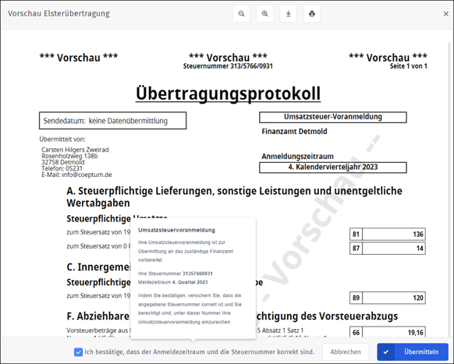This screenshot has height=364, width=454.
Task: Click 'Meldezeitraum 4. Quartal 2023' in popover
Action: point(173,282)
